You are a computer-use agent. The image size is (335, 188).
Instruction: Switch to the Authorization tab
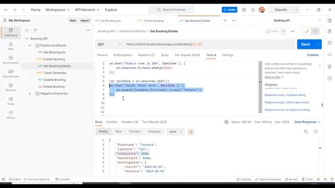[123, 55]
